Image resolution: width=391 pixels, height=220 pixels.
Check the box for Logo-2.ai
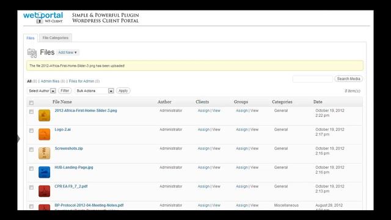tap(31, 131)
